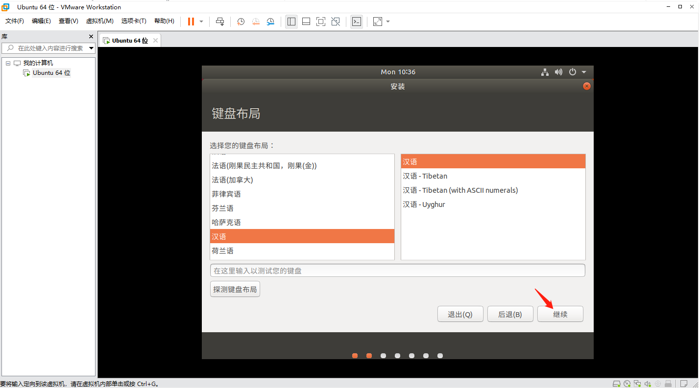Open the snapshot manager wrench icon

[x=271, y=22]
